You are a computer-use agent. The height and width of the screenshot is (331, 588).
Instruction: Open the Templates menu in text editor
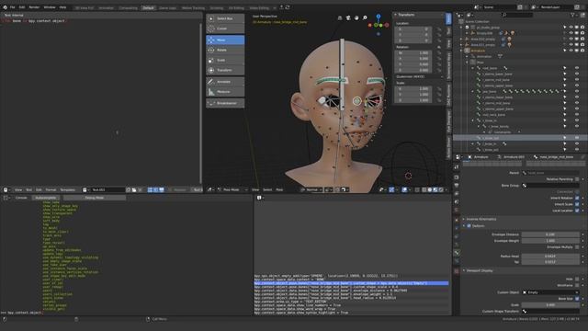[68, 190]
